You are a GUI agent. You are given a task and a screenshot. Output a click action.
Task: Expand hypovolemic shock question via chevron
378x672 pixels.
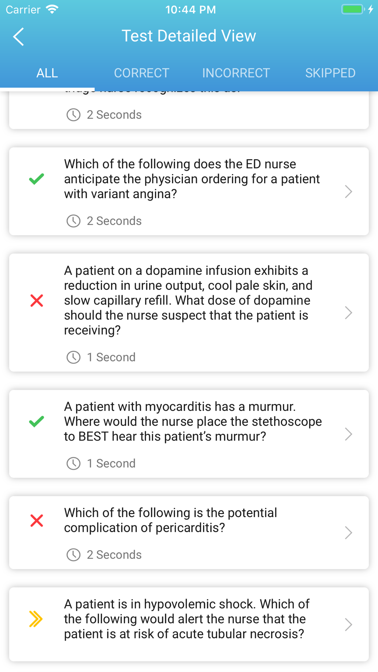(x=349, y=624)
